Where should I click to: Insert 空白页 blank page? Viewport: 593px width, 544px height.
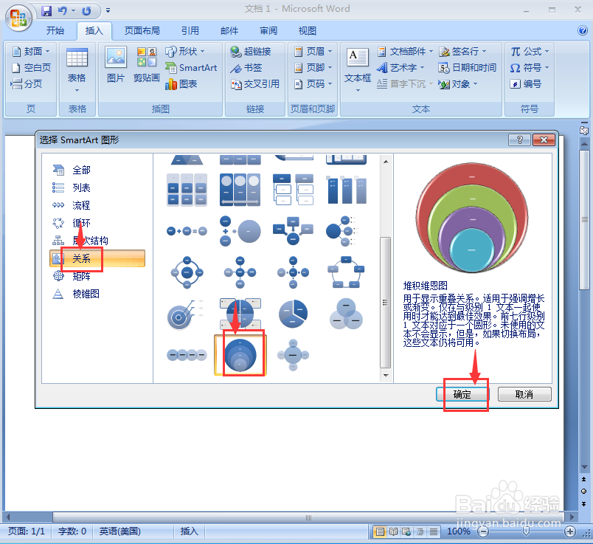(x=32, y=68)
